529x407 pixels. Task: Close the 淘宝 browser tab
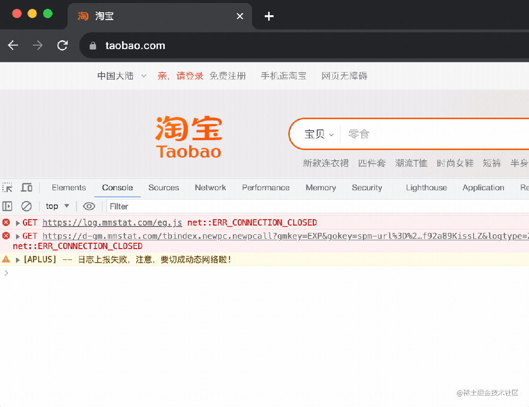(240, 16)
